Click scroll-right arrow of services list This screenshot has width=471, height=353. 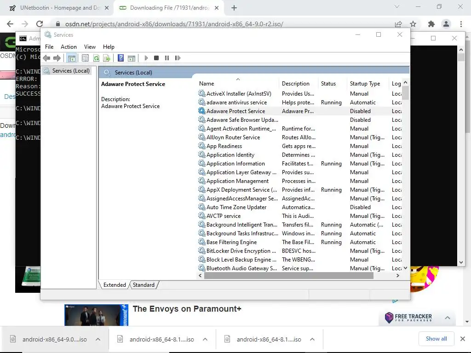[398, 276]
